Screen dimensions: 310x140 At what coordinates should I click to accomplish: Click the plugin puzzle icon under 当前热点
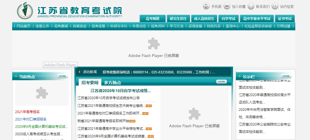[42, 93]
